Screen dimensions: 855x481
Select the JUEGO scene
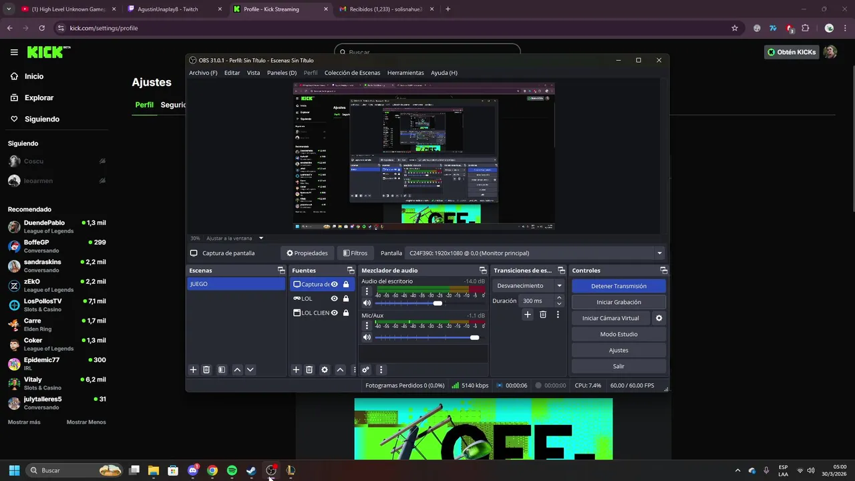pyautogui.click(x=236, y=284)
